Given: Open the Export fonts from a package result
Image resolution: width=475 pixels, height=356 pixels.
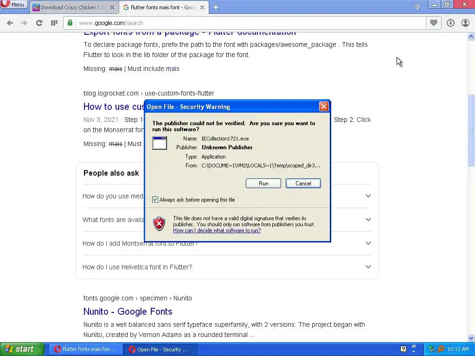Looking at the screenshot, I should pyautogui.click(x=190, y=33).
